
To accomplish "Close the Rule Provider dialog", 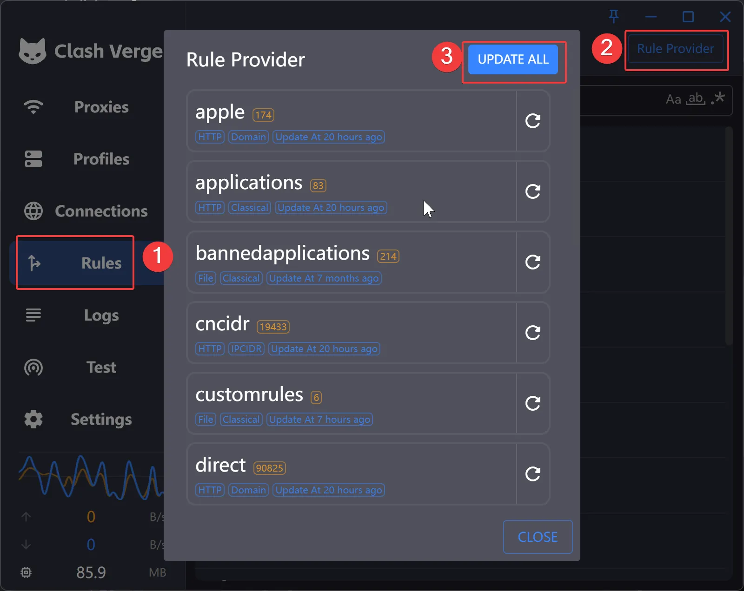I will tap(538, 537).
